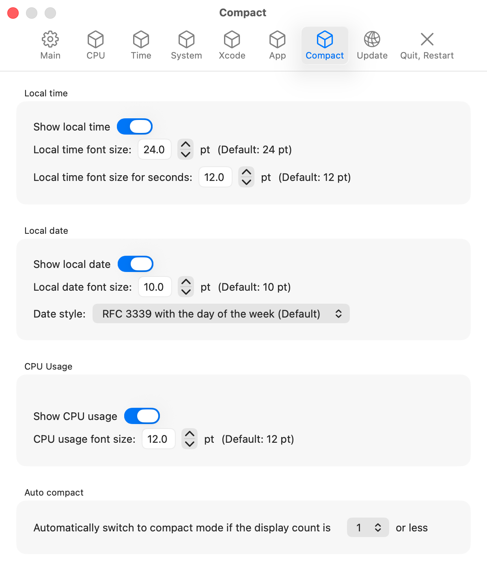Select the Compact tab in toolbar
The height and width of the screenshot is (570, 487).
point(325,46)
